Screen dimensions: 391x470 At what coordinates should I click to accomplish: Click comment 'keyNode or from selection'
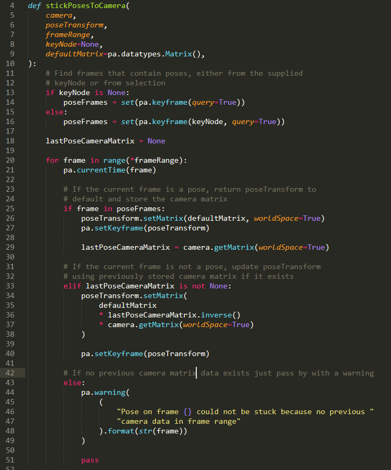[x=105, y=83]
